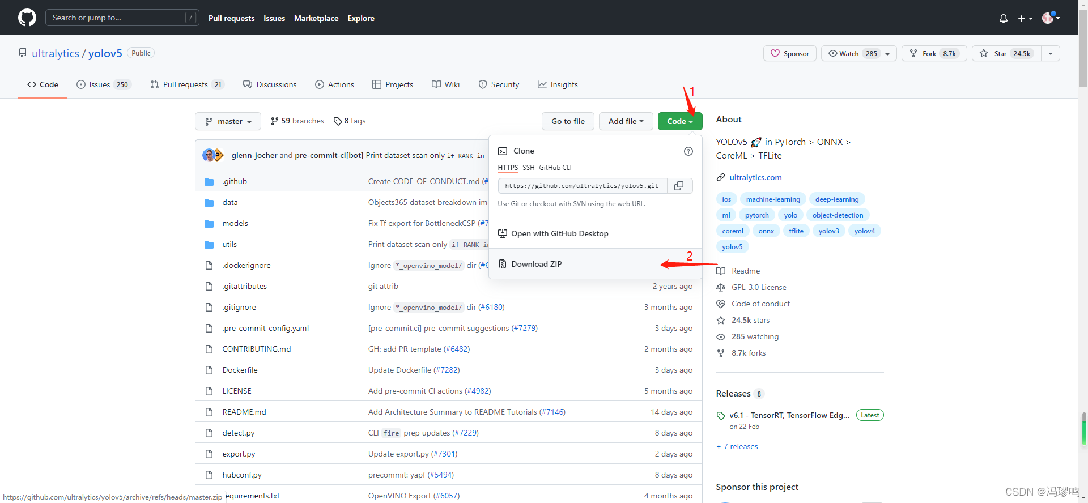1088x503 pixels.
Task: Click the Sponsor heart button
Action: (x=790, y=53)
